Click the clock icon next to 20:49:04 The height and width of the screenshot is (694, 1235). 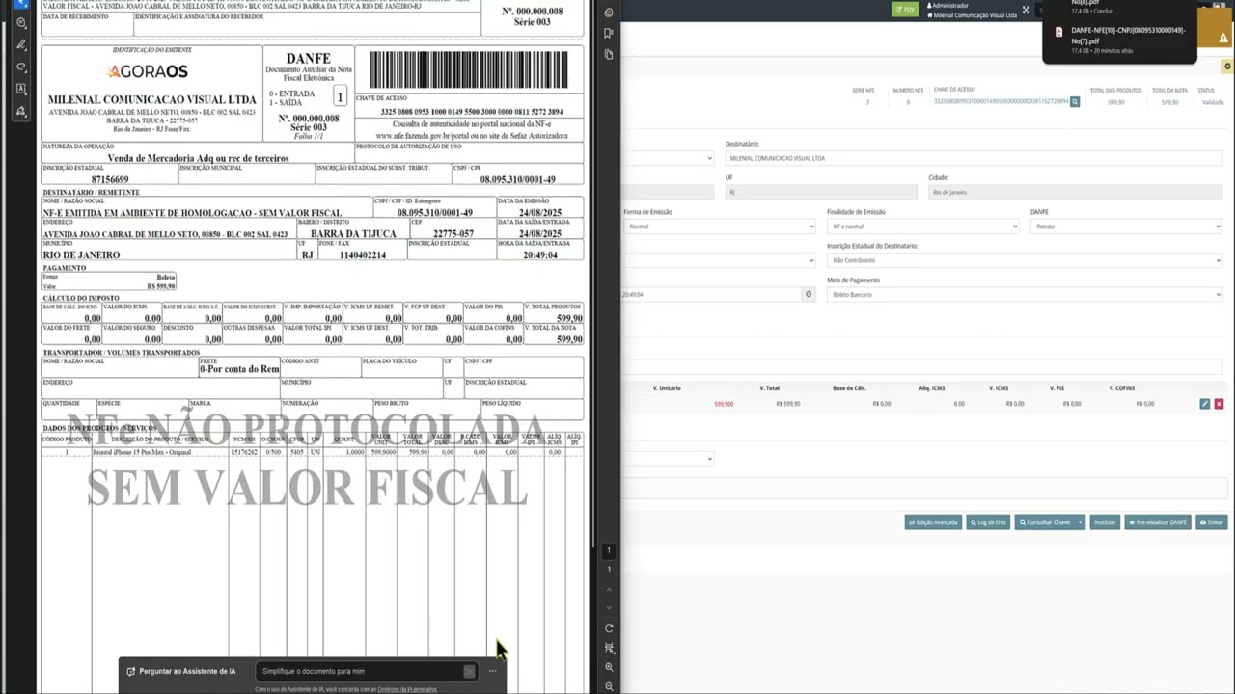pos(809,294)
